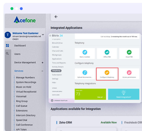Open Speed Dial
The height and width of the screenshot is (131, 142).
point(21,120)
